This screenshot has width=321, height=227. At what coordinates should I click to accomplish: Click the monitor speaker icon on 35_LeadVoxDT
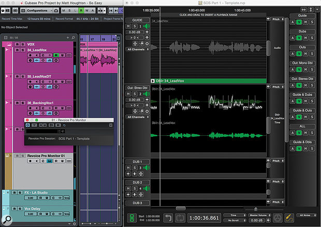pos(37,81)
